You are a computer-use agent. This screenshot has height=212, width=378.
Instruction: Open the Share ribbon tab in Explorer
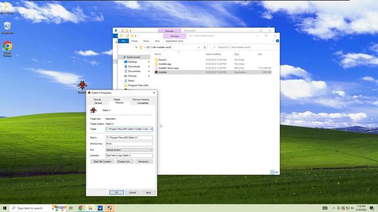[x=146, y=41]
